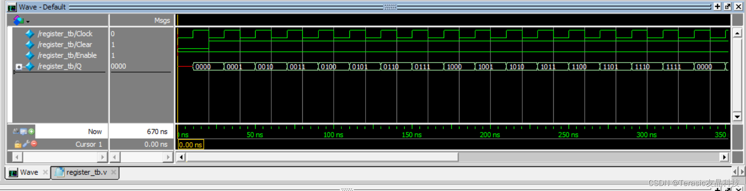Select the /register_tb/Q bus icon
This screenshot has height=191, width=746.
[30, 66]
